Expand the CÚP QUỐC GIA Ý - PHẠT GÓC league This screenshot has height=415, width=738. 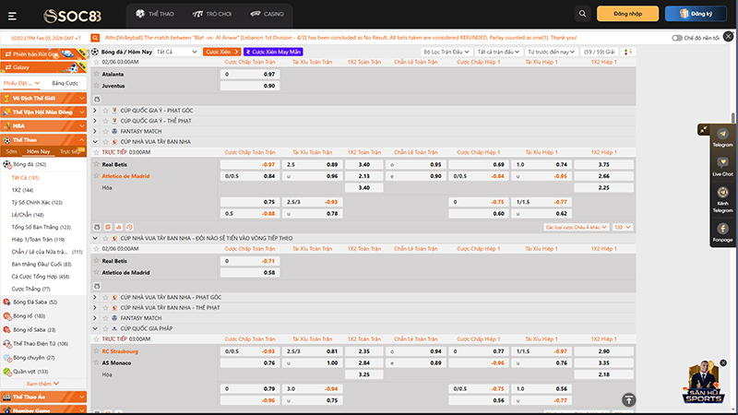[95, 110]
